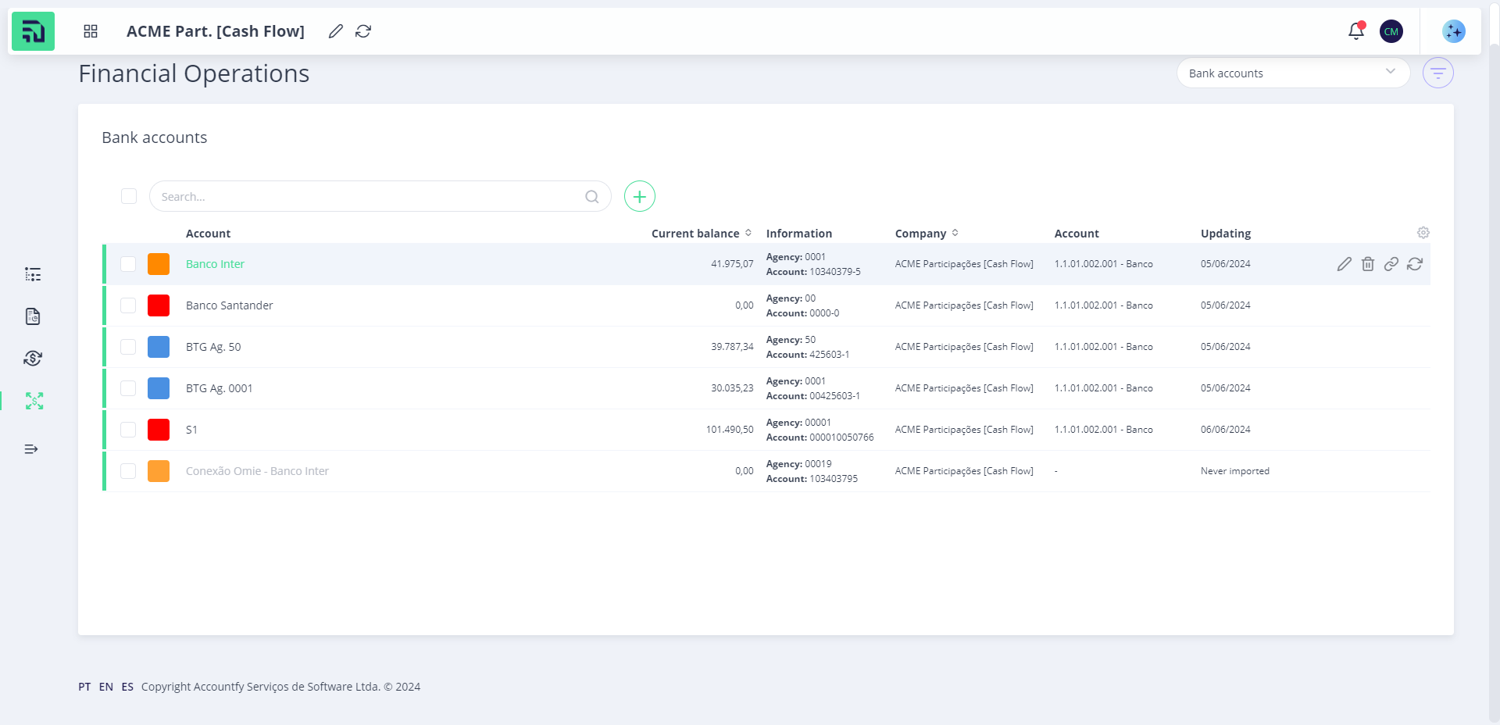Click the orange Banco Inter color swatch
This screenshot has width=1500, height=725.
click(159, 264)
